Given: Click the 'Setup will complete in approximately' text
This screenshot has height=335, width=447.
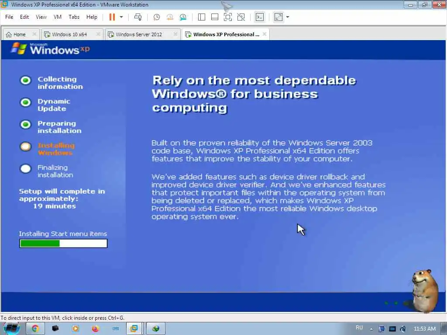Looking at the screenshot, I should (62, 195).
